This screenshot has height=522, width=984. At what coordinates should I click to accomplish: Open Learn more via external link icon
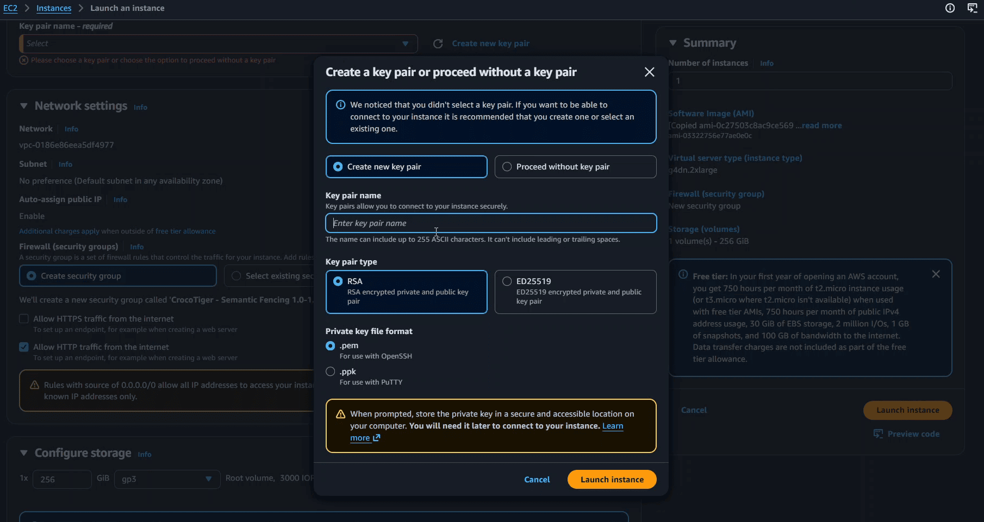point(377,438)
